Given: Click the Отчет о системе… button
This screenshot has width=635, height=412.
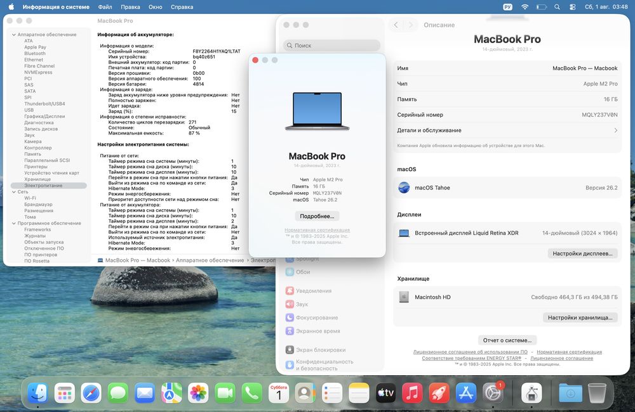Looking at the screenshot, I should tap(507, 340).
